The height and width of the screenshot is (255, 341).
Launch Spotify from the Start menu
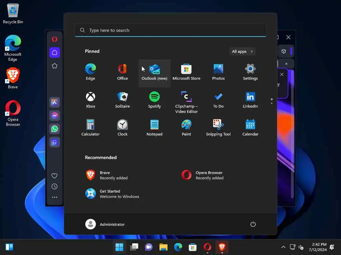pos(155,100)
